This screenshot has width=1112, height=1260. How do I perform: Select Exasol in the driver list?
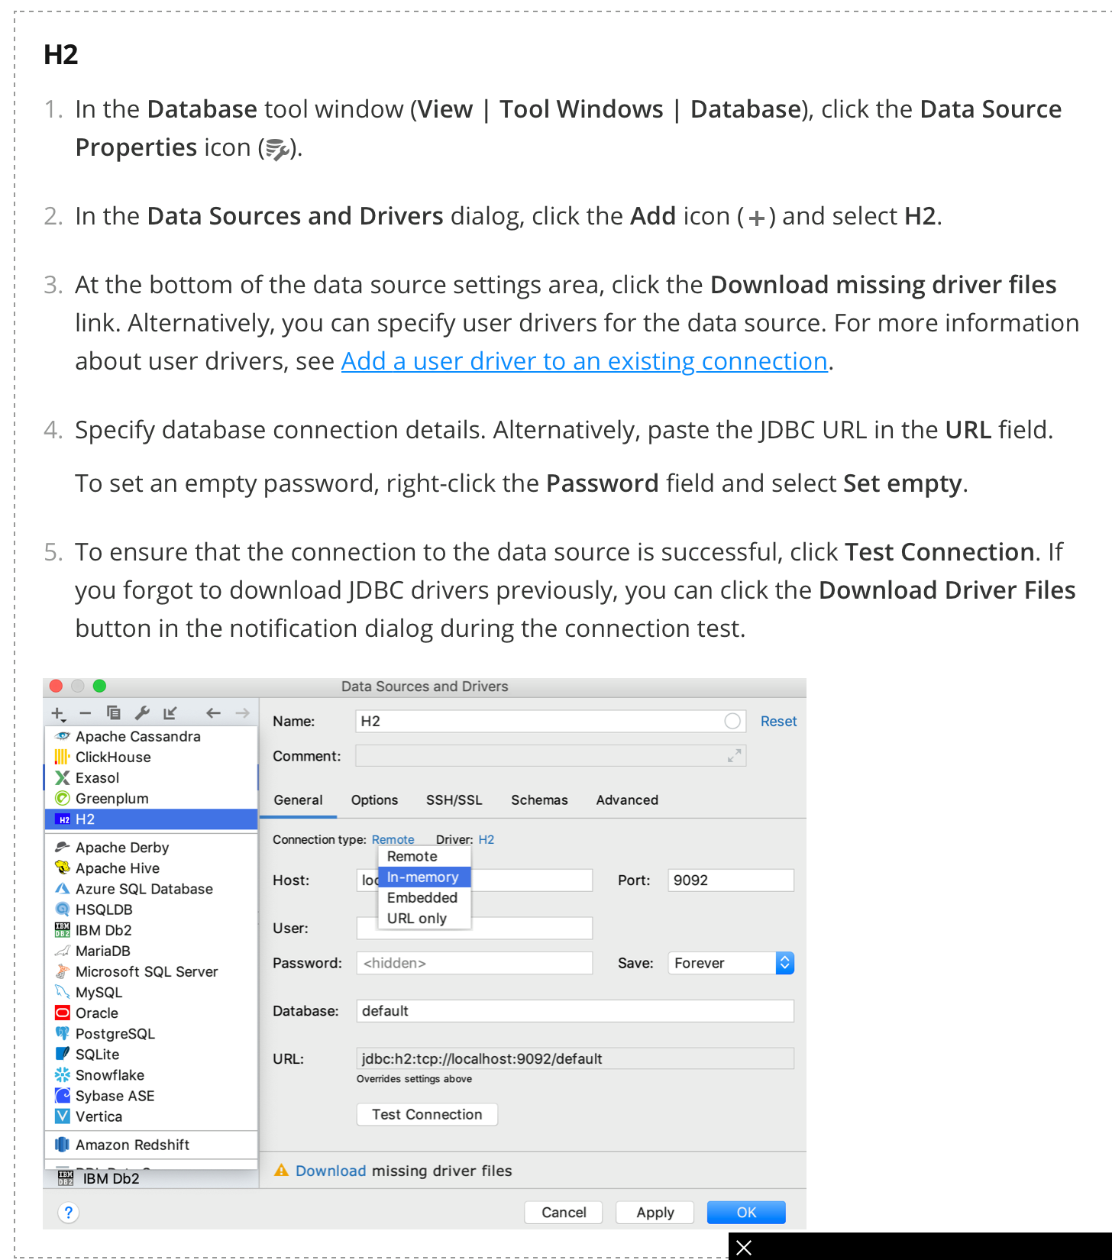[x=151, y=777]
